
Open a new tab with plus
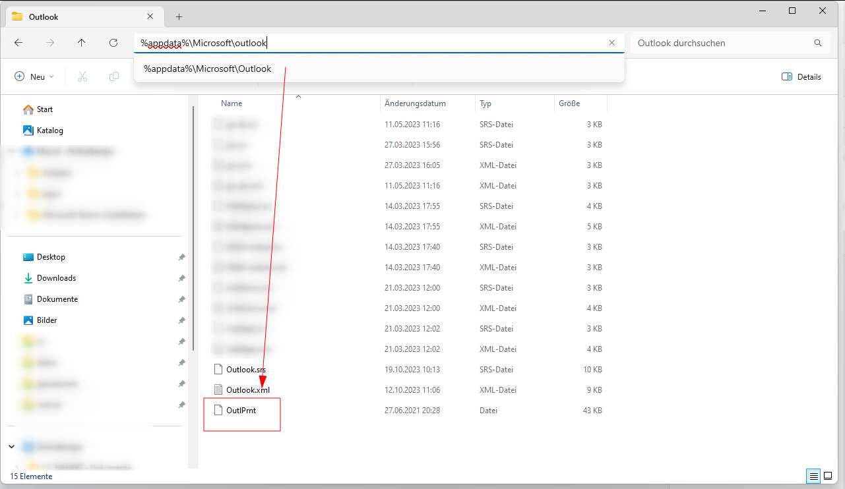pyautogui.click(x=179, y=16)
